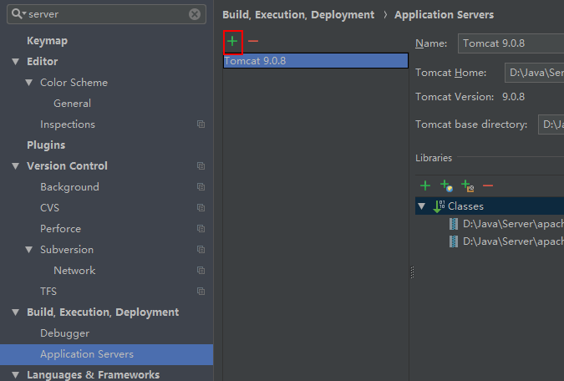This screenshot has height=381, width=564.
Task: Open Debugger settings
Action: pos(64,333)
